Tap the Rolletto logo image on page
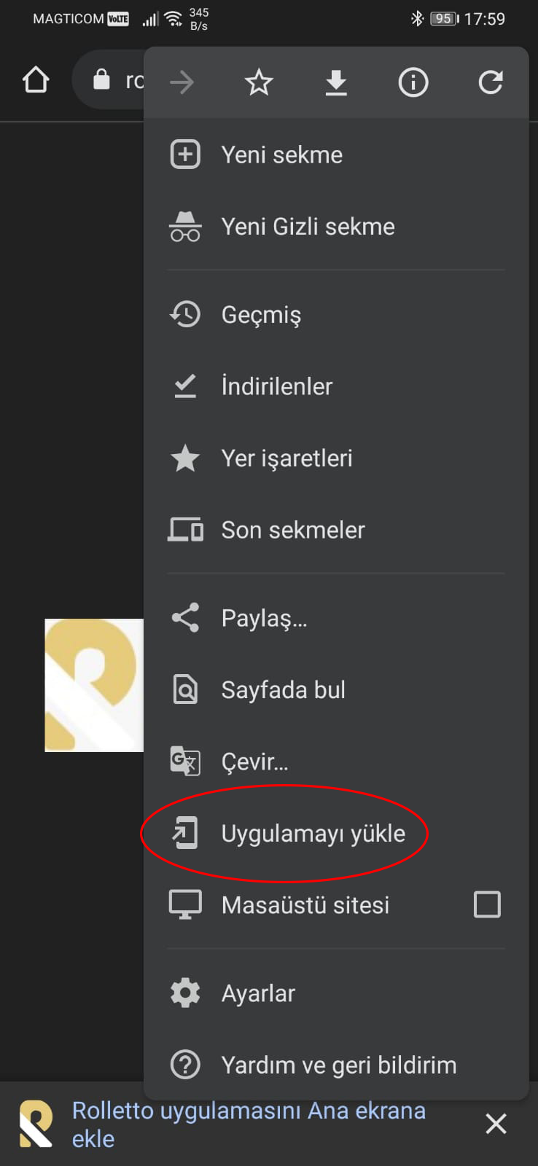This screenshot has height=1166, width=538. 94,685
